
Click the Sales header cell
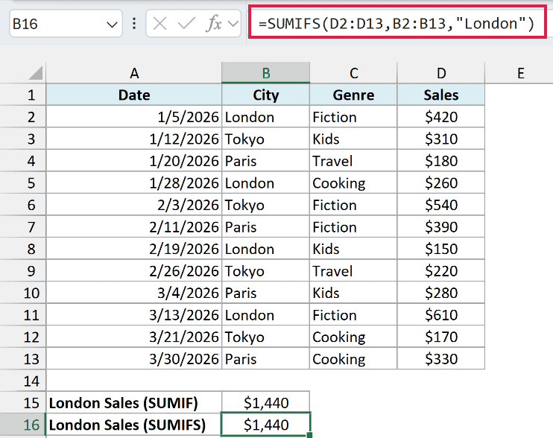[441, 95]
